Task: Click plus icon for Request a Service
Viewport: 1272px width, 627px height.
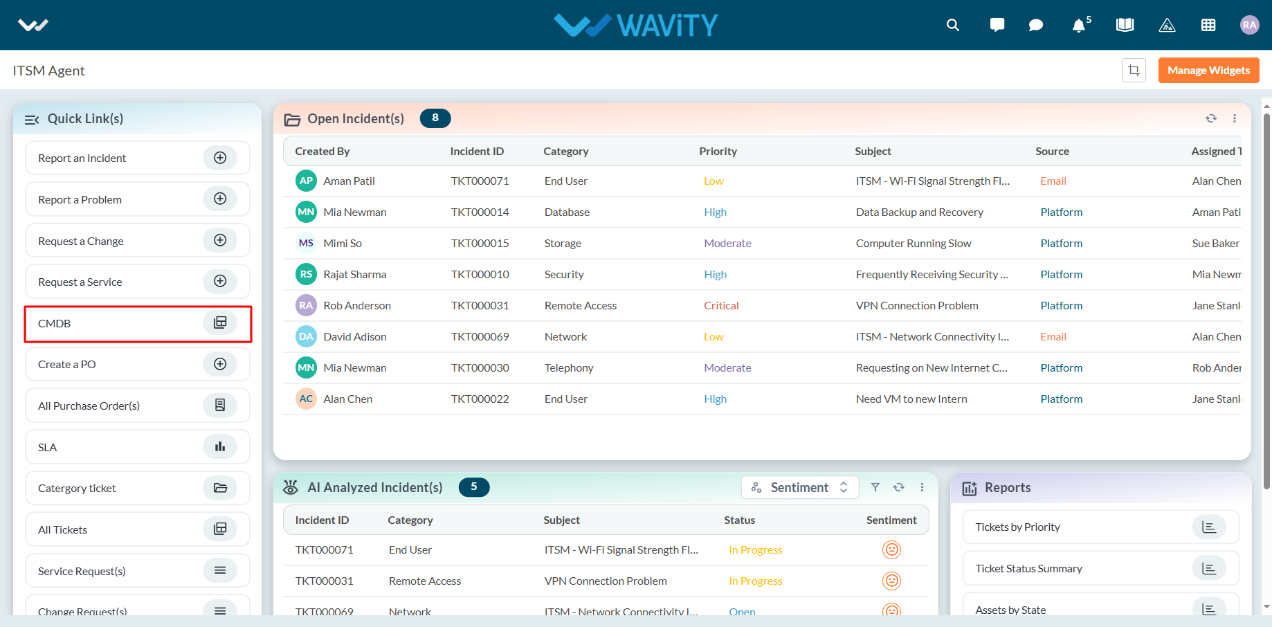Action: coord(220,281)
